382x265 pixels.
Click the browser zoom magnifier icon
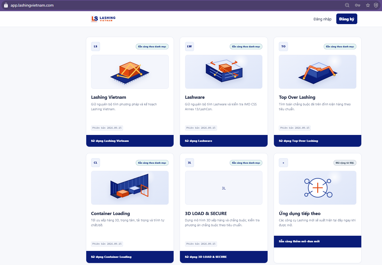[347, 5]
